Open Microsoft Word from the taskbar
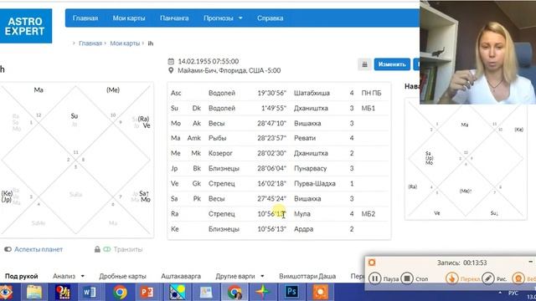This screenshot has height=301, width=536. [90, 292]
